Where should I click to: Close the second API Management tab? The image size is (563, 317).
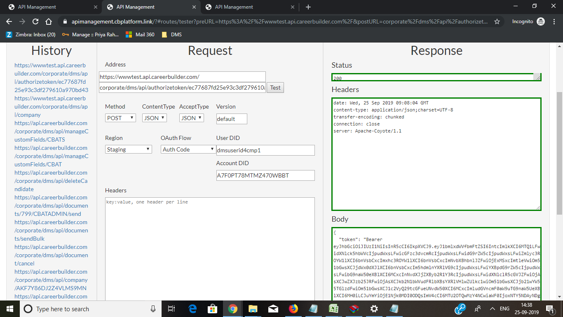[x=195, y=7]
